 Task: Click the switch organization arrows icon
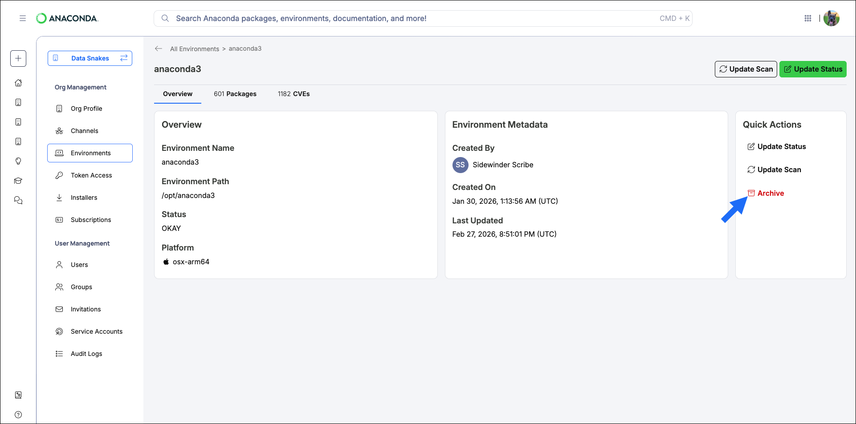[124, 58]
